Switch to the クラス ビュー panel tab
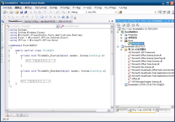The height and width of the screenshot is (122, 175). tap(163, 110)
